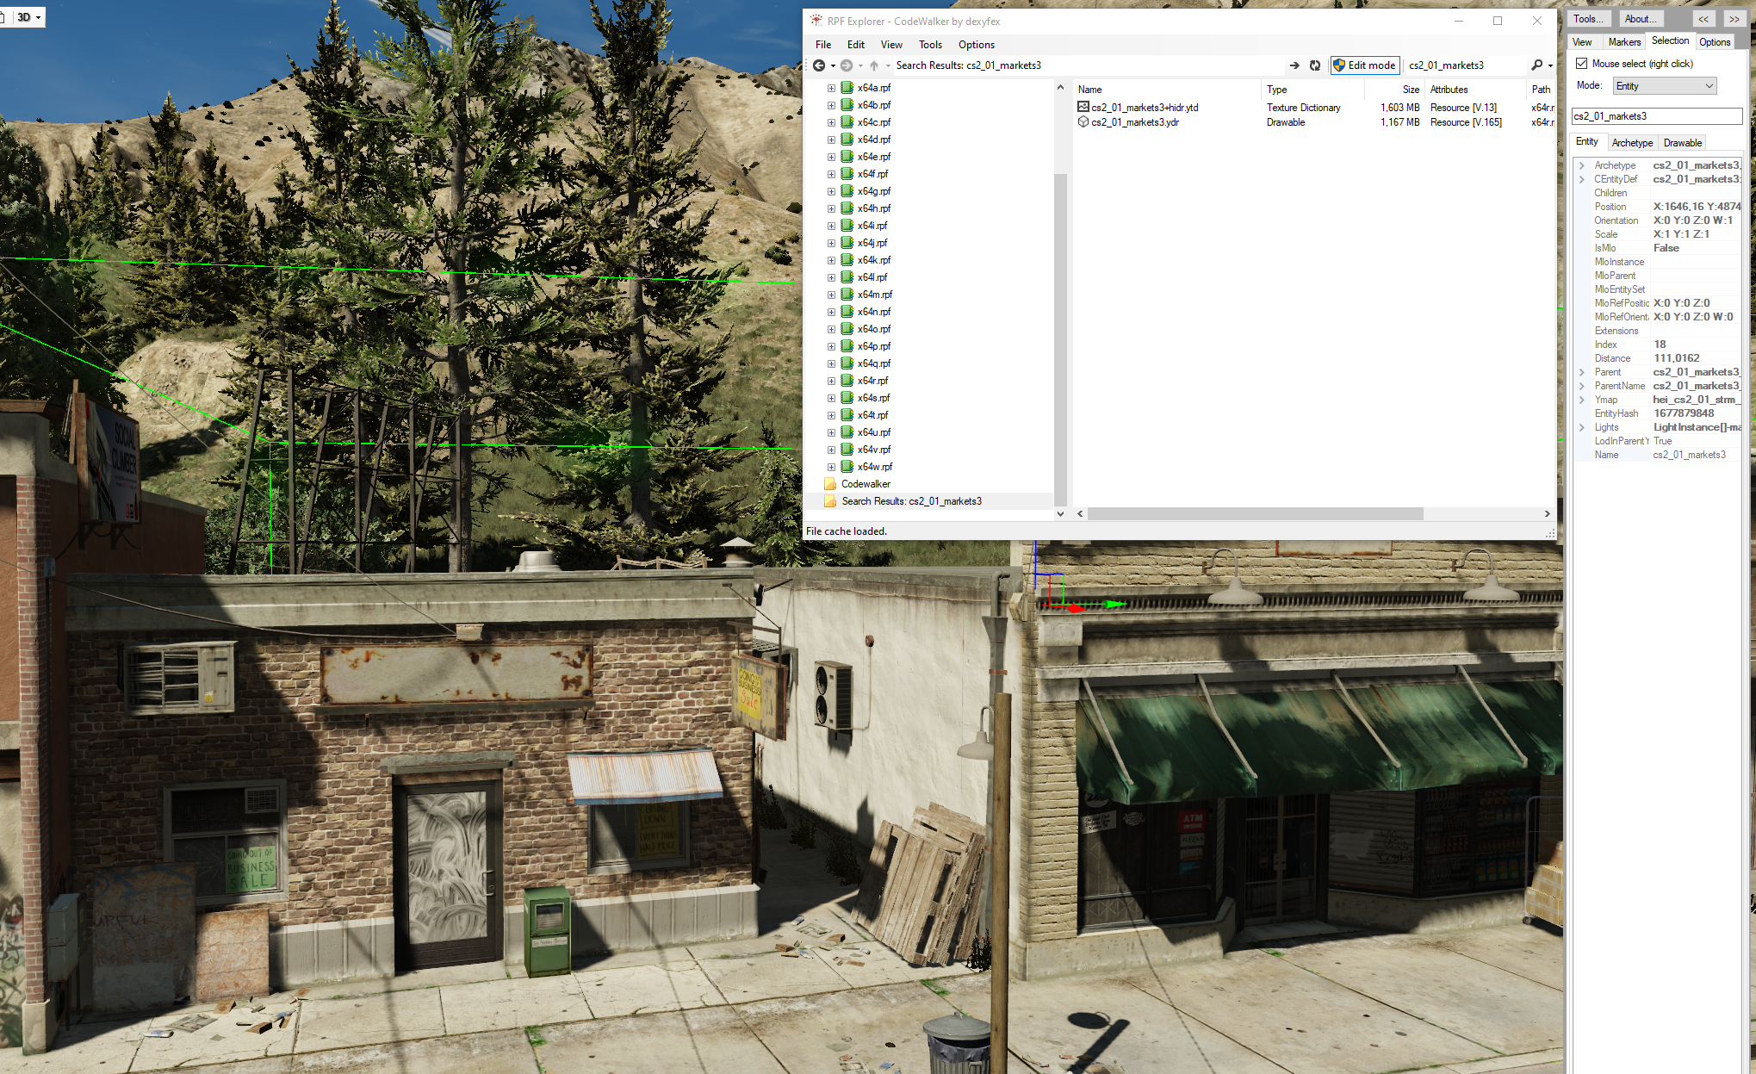Click the refresh icon in RPF Explorer

pyautogui.click(x=1315, y=65)
